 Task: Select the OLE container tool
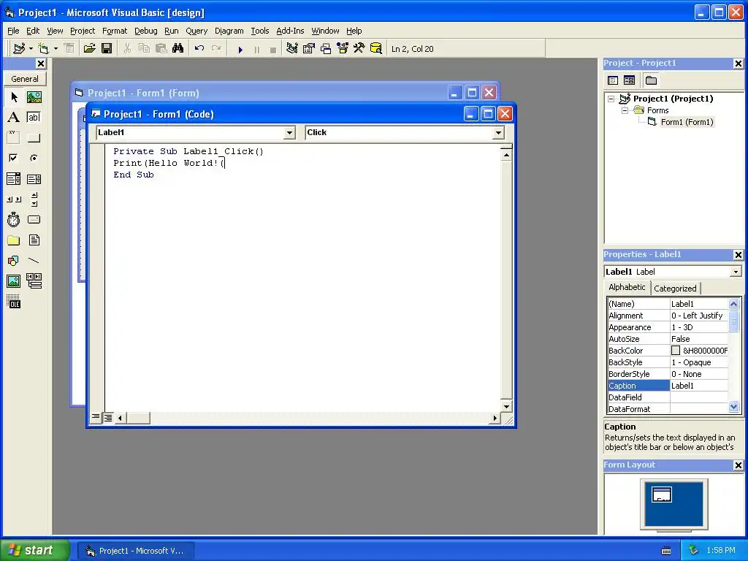click(x=14, y=302)
